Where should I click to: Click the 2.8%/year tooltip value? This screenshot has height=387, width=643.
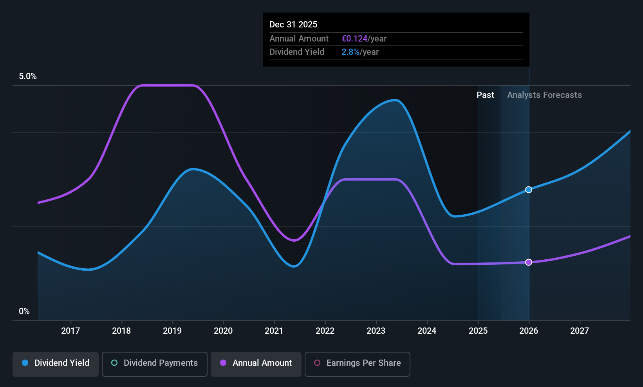tap(360, 52)
